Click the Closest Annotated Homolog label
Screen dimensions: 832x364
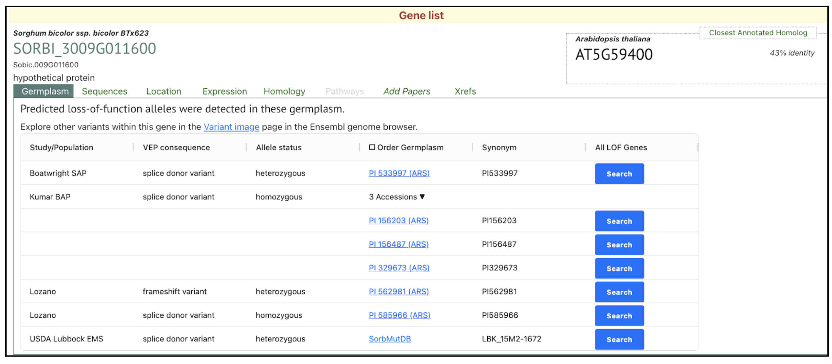coord(758,33)
